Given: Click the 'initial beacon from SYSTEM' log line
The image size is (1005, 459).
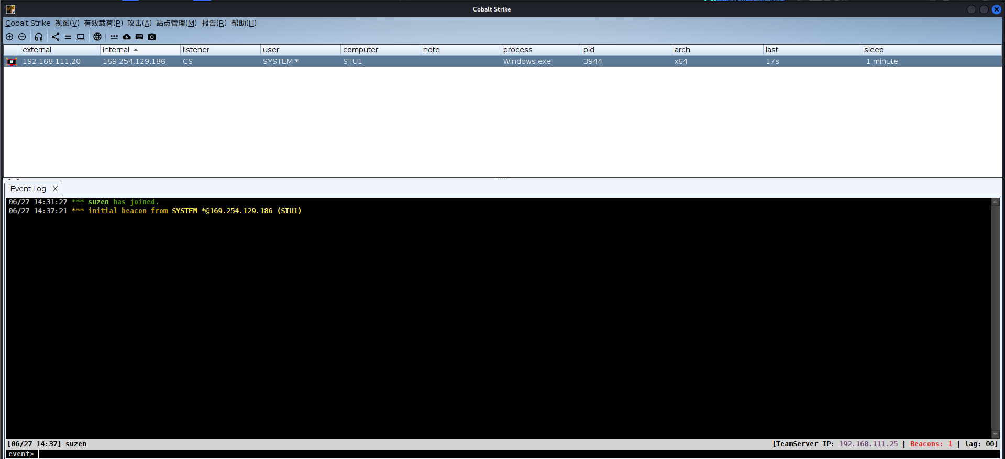Looking at the screenshot, I should (x=155, y=211).
